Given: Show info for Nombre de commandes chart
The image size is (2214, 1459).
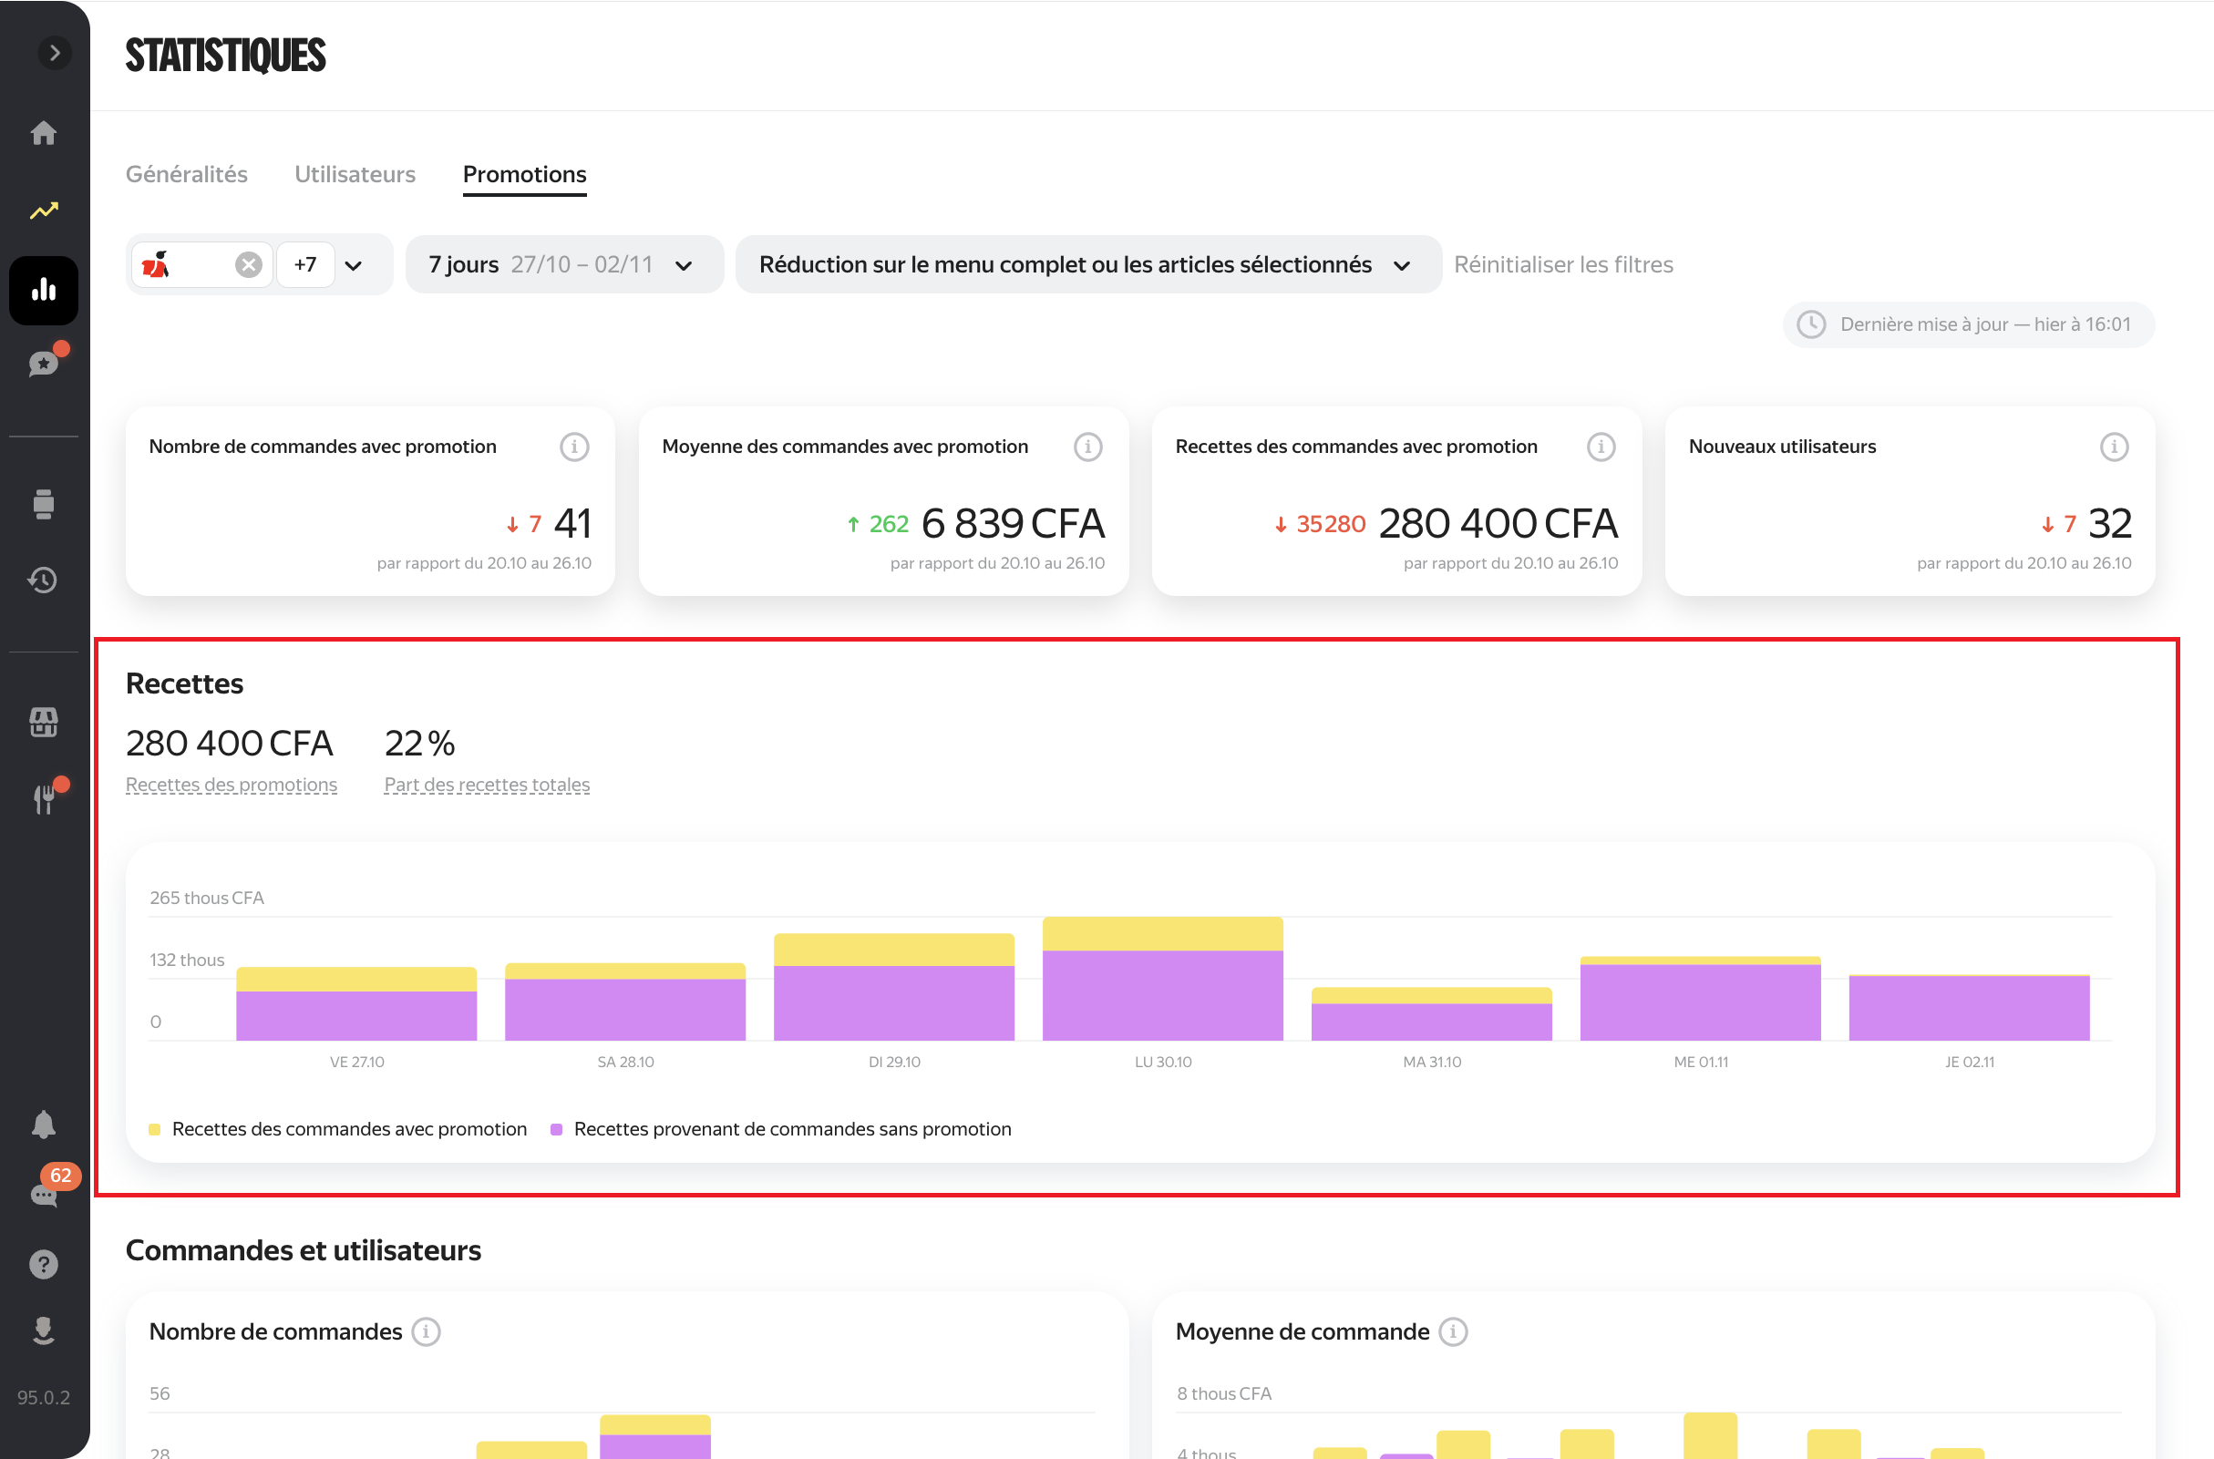Looking at the screenshot, I should point(427,1332).
